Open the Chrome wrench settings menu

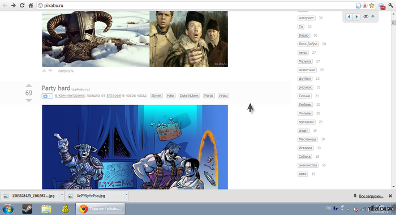(391, 5)
